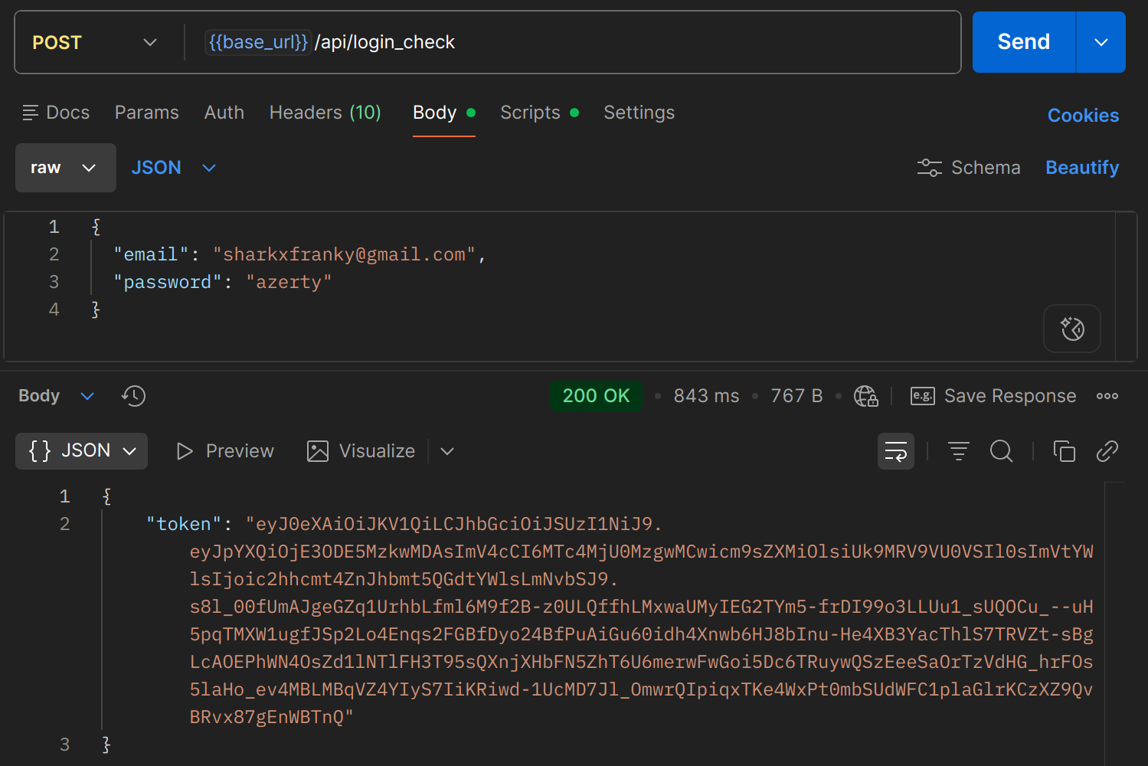Select the request Body tab
This screenshot has width=1148, height=766.
(x=444, y=113)
